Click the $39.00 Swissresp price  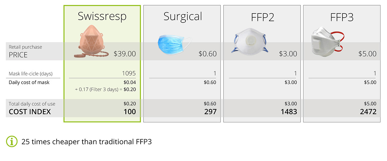coord(125,54)
